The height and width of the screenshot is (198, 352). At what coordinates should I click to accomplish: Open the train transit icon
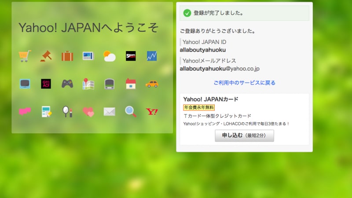109,84
